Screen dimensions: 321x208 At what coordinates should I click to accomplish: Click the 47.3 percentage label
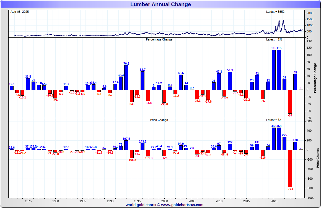click(219, 72)
